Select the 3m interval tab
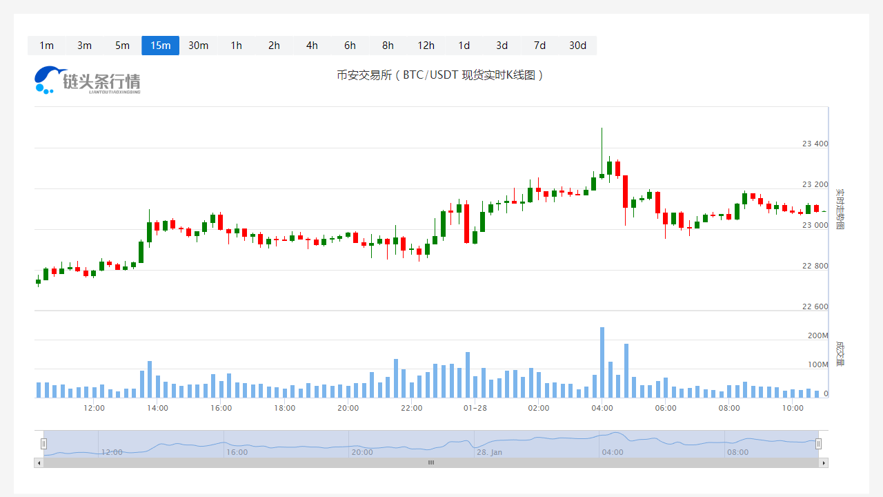This screenshot has width=883, height=497. [x=84, y=46]
